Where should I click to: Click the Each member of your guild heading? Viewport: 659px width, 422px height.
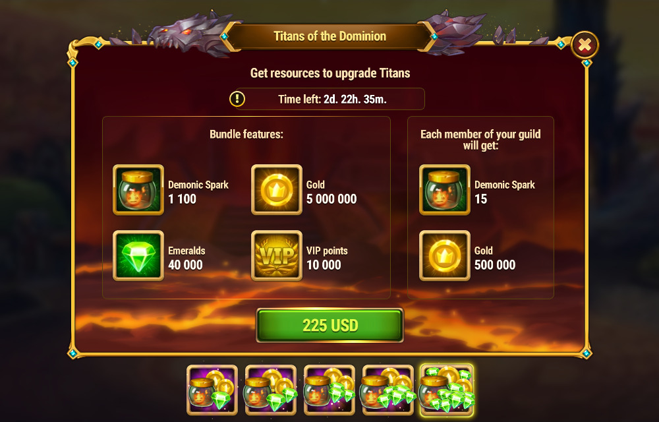(x=480, y=140)
